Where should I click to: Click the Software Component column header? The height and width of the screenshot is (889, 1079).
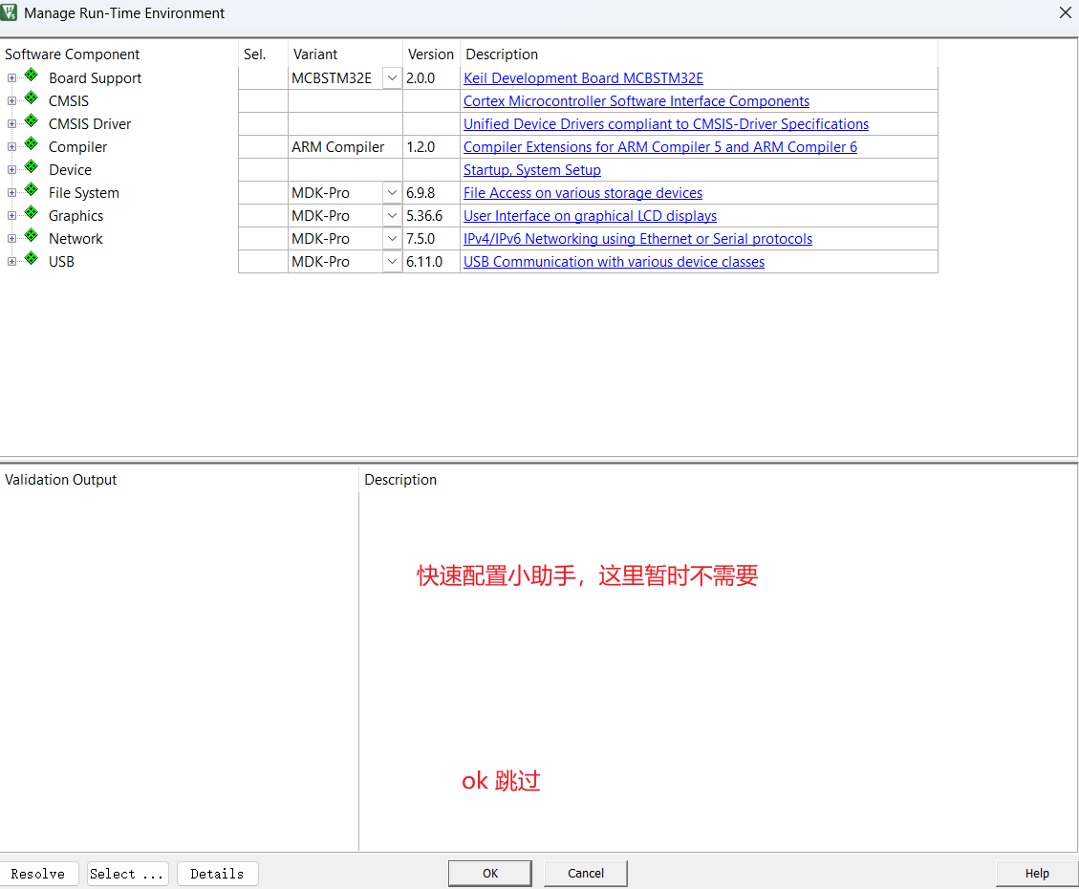point(73,54)
